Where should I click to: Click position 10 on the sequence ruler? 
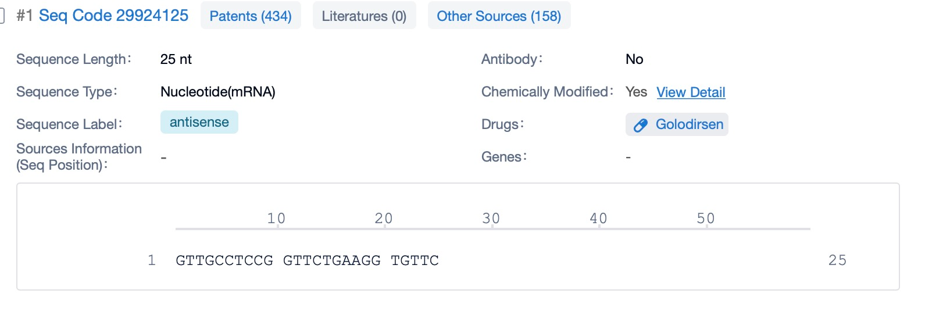pos(276,219)
